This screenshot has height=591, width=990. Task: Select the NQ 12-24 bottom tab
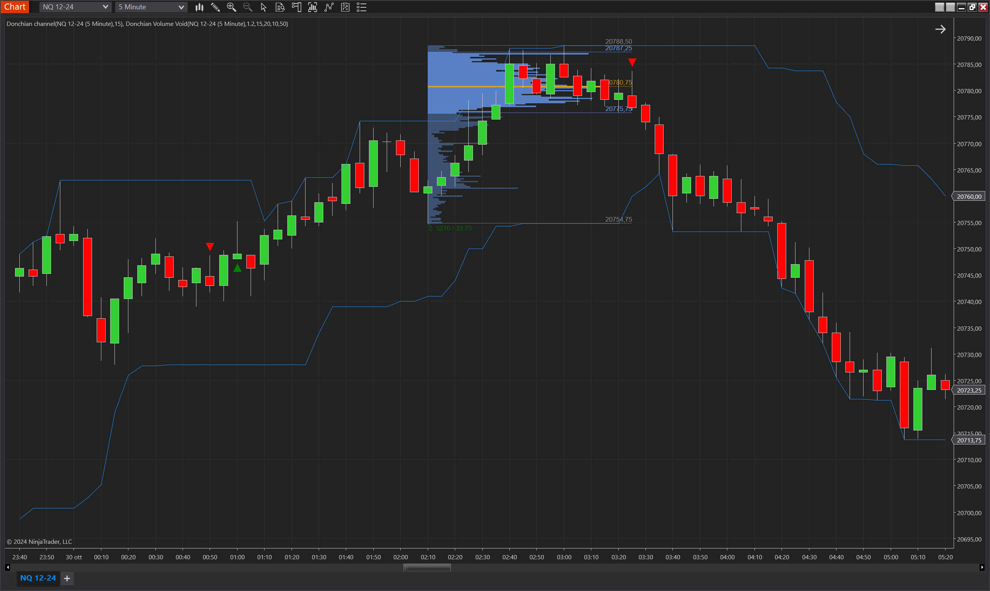(x=38, y=578)
